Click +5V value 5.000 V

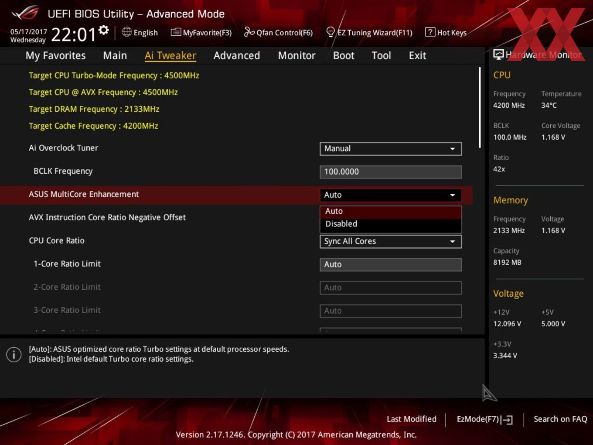(x=553, y=324)
